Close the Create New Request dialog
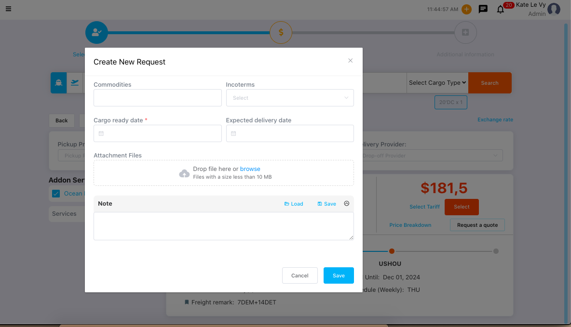Screen dimensions: 571x327 click(350, 61)
